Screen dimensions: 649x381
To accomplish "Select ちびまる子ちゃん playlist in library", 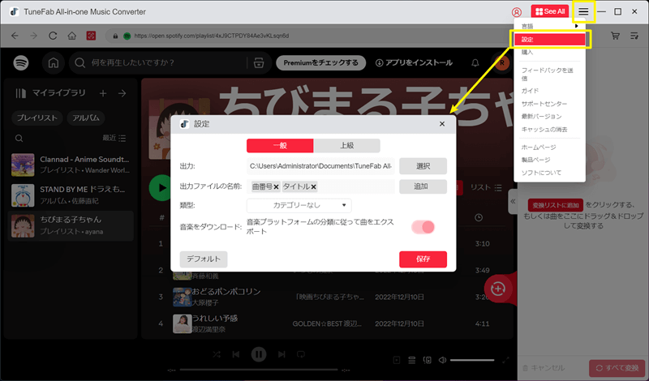I will (71, 225).
